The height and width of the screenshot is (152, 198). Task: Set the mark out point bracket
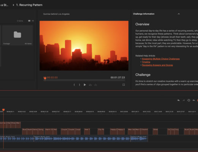(x=80, y=85)
